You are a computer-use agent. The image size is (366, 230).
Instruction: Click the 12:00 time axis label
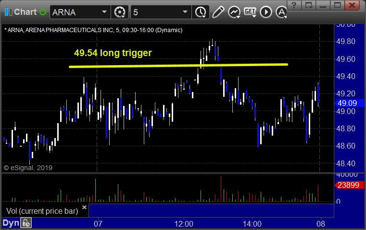(x=184, y=224)
